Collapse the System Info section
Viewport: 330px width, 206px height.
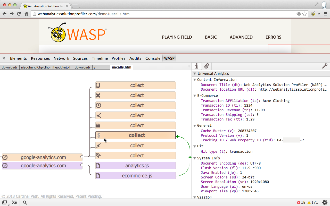(195, 158)
